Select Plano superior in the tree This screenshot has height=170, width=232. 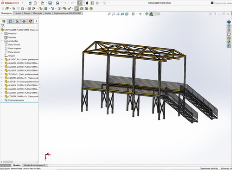(x=15, y=48)
